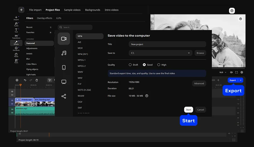The image size is (254, 147).
Task: Open the Transitions panel in the sidebar
Action: 16,36
